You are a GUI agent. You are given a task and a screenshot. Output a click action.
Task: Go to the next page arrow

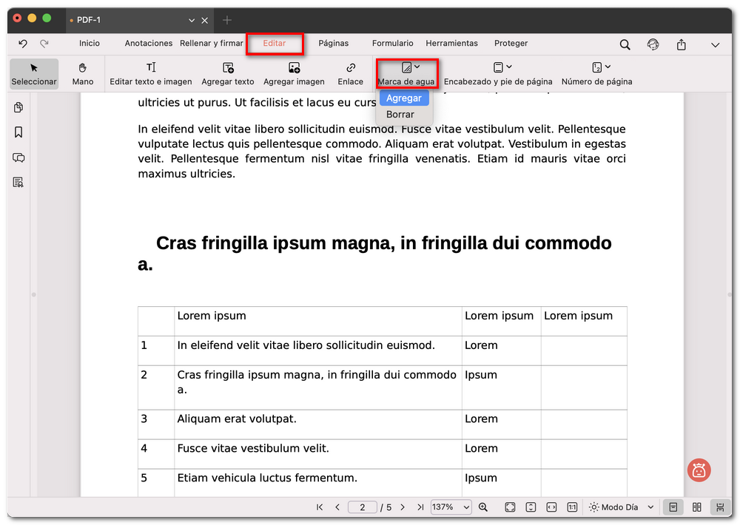tap(403, 507)
